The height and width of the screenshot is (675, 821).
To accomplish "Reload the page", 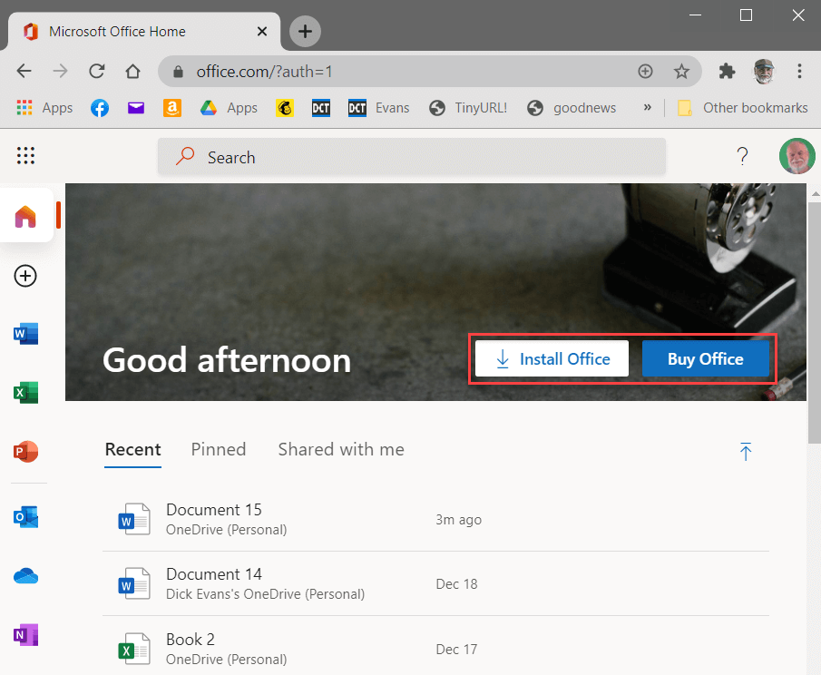I will 97,71.
